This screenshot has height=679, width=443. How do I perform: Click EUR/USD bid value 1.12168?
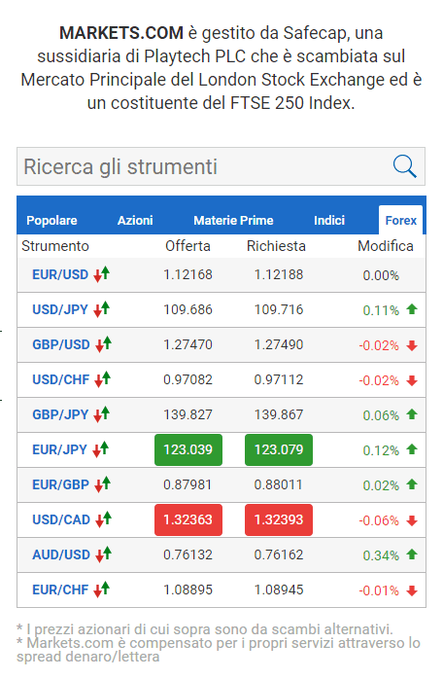pos(187,274)
